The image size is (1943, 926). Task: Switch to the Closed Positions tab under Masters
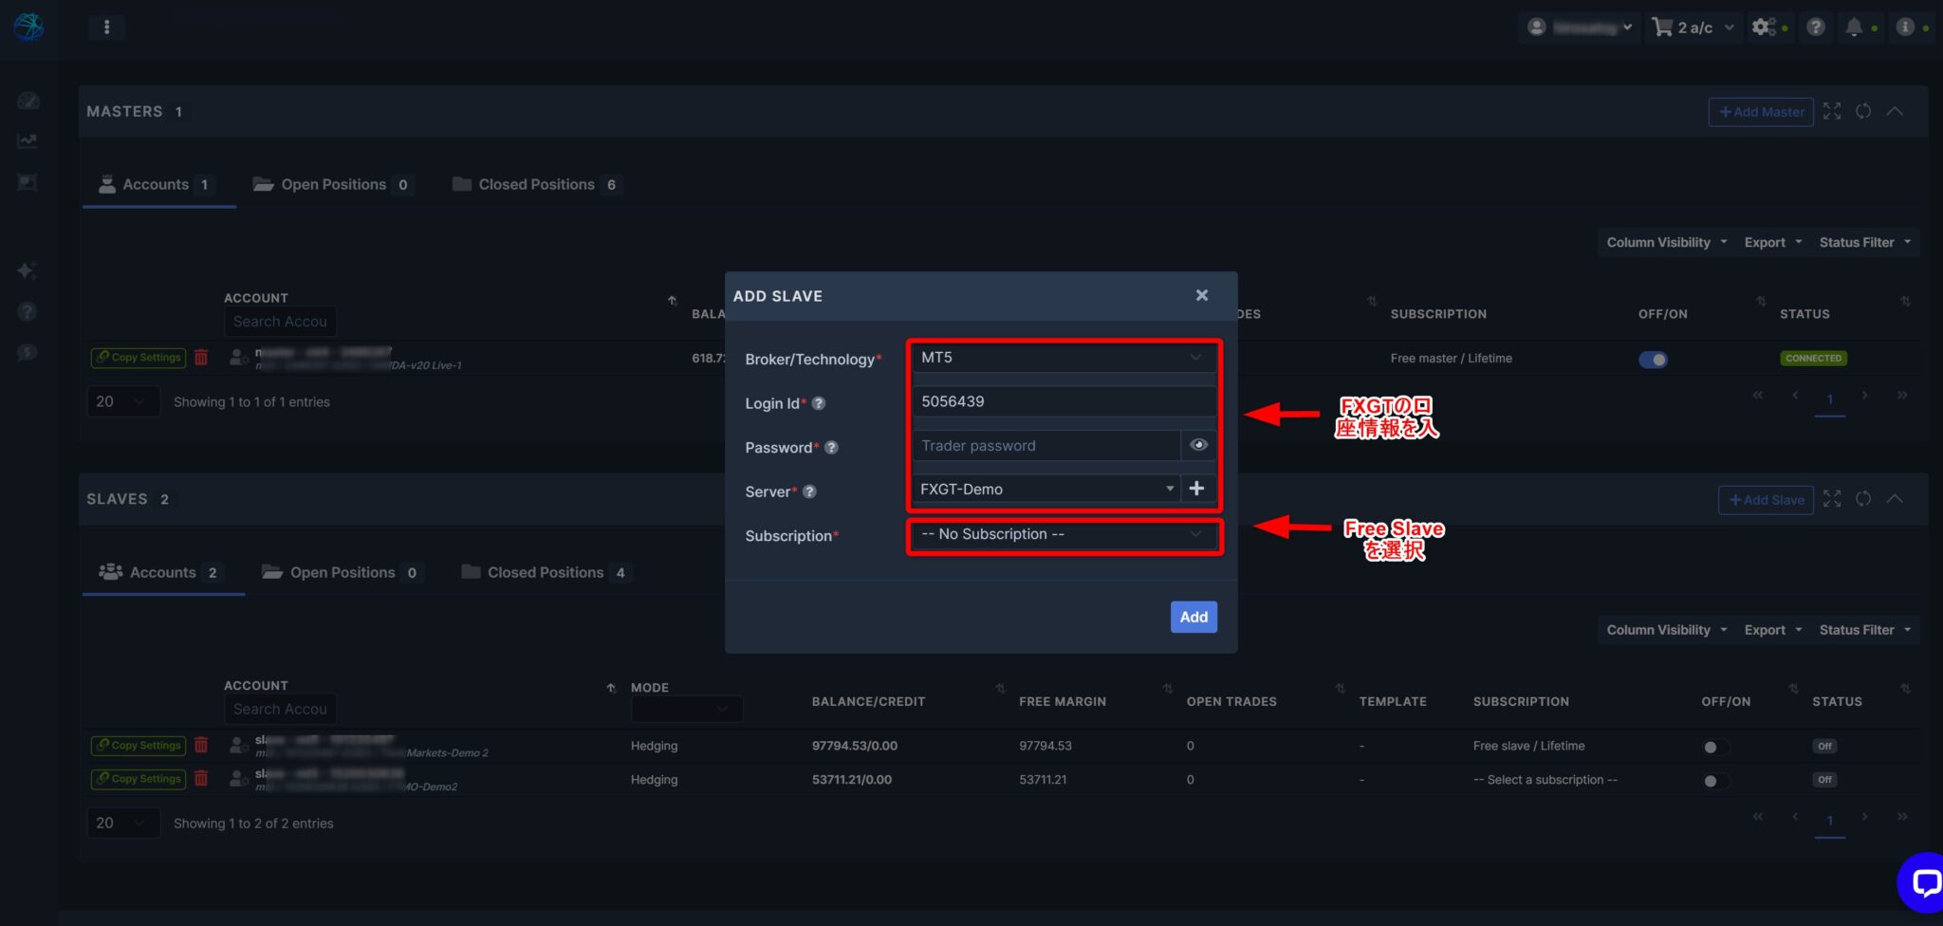(534, 184)
